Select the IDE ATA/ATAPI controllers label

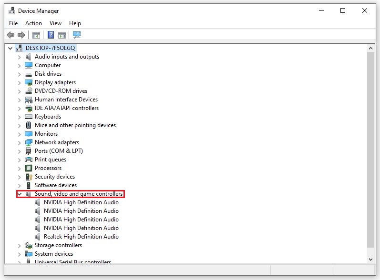(67, 108)
